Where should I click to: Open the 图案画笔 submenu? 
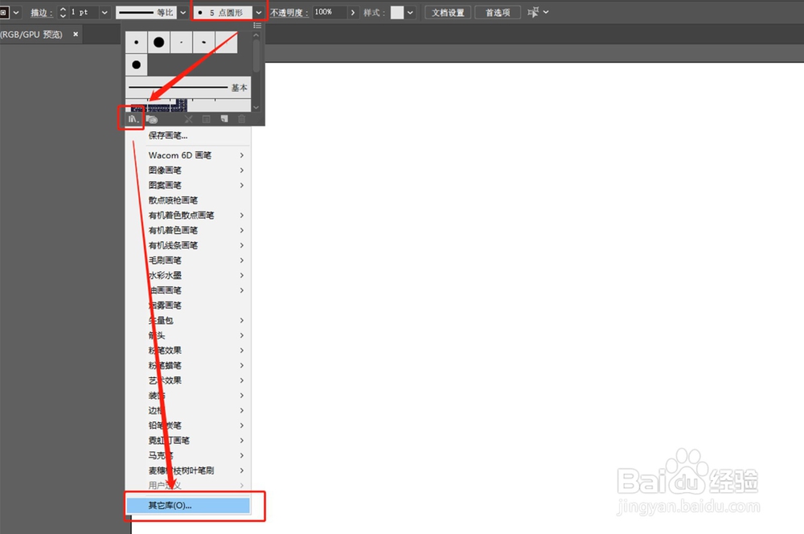coord(188,185)
